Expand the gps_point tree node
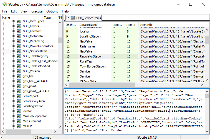 13,86
